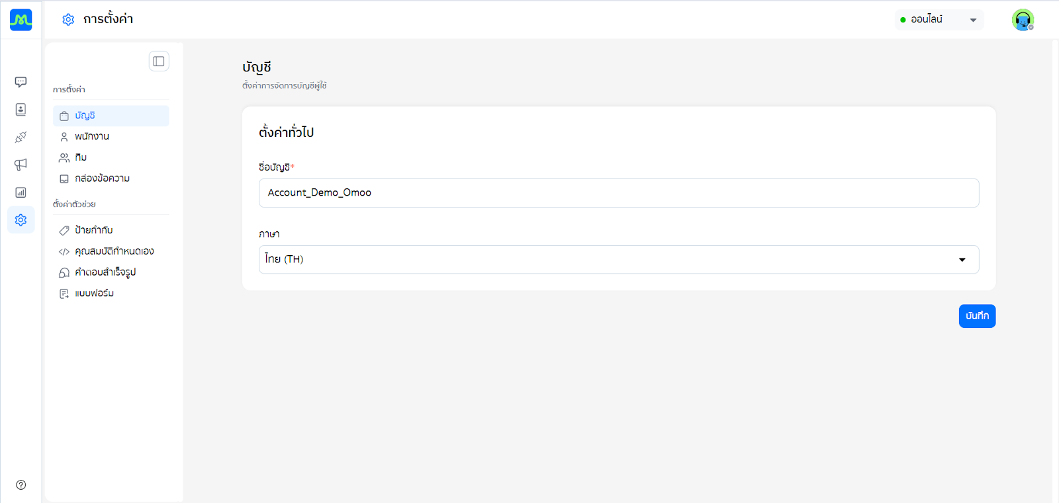Focus the ชื่อบัญชี account name field

point(618,193)
